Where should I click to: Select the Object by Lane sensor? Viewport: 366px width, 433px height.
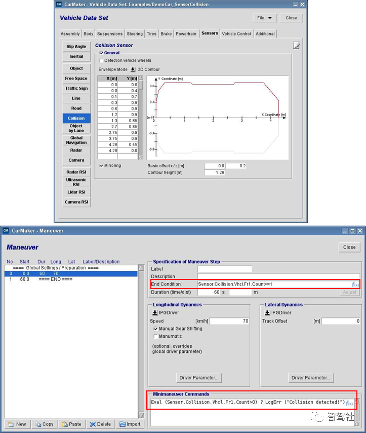click(x=76, y=128)
